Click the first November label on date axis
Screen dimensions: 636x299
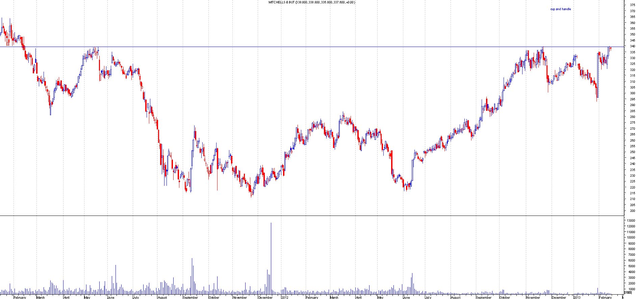pyautogui.click(x=240, y=297)
